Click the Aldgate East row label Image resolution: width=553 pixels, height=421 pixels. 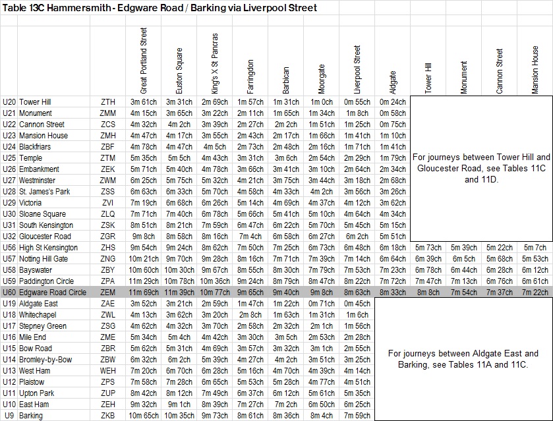(x=38, y=304)
